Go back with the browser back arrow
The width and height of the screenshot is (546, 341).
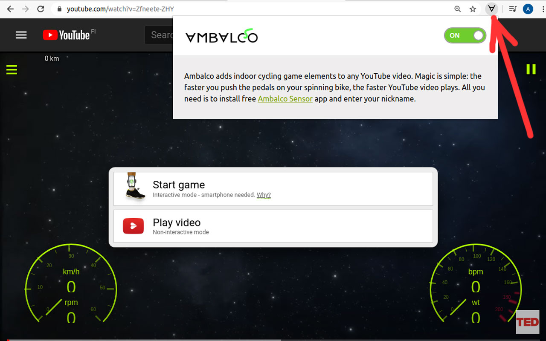pyautogui.click(x=10, y=9)
